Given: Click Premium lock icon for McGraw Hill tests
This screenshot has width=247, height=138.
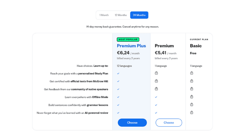Looking at the screenshot, I should 156,81.
